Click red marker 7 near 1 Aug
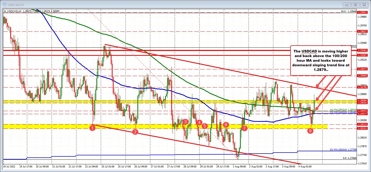 pos(244,128)
